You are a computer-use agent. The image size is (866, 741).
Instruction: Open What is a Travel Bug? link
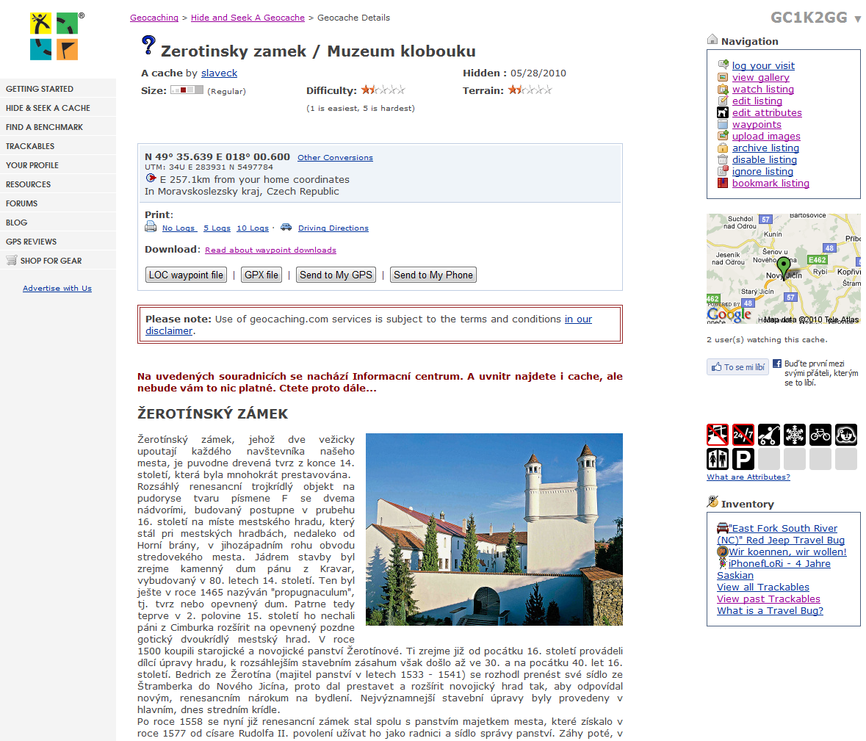point(770,611)
